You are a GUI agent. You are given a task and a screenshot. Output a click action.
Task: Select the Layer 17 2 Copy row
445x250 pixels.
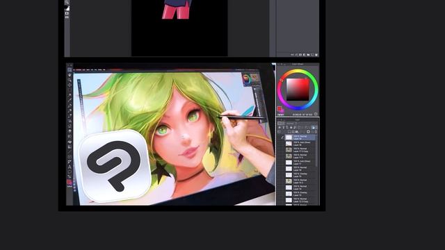(x=300, y=150)
